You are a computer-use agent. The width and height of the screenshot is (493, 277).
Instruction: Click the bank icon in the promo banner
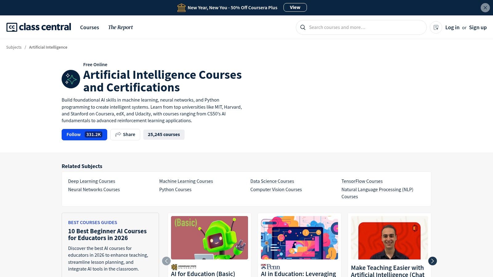[x=181, y=7]
